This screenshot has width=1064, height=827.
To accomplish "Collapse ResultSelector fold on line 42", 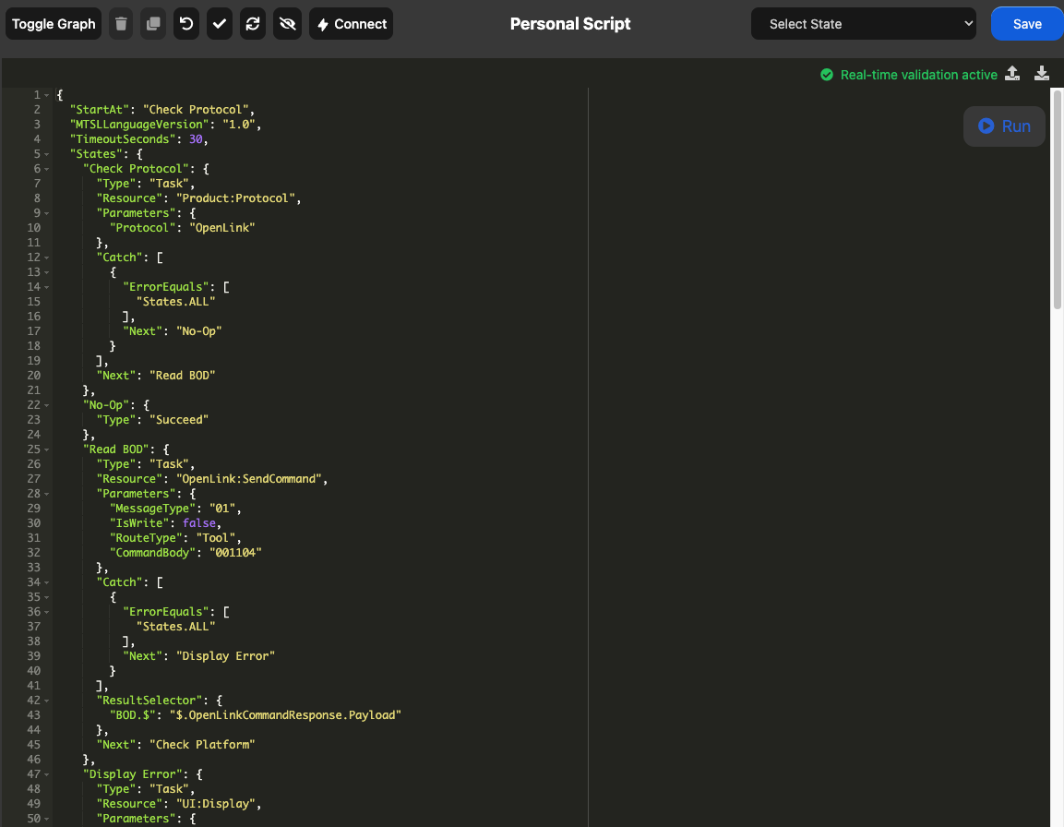I will click(x=47, y=701).
